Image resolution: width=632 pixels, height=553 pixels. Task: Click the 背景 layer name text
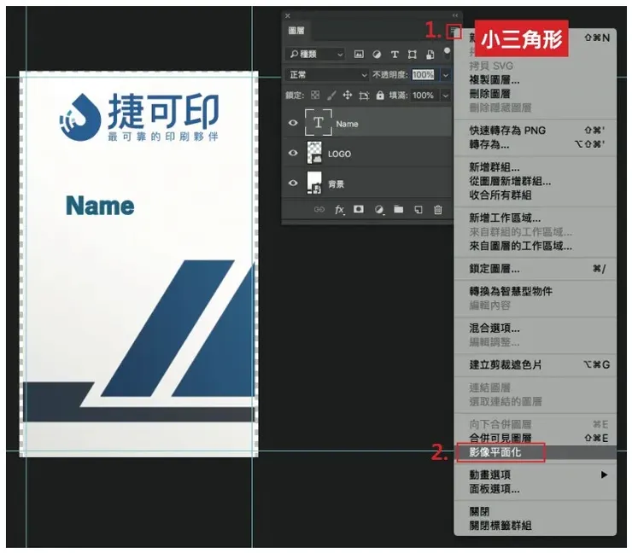336,184
